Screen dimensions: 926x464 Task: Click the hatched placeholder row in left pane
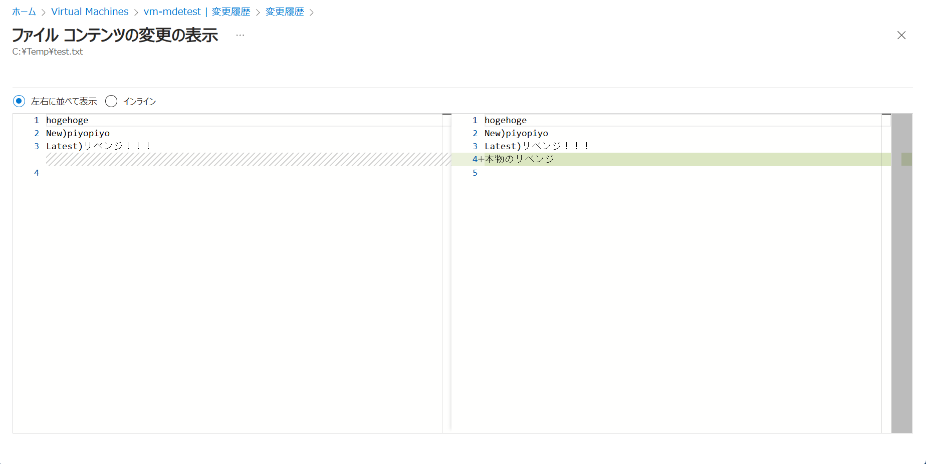[248, 159]
